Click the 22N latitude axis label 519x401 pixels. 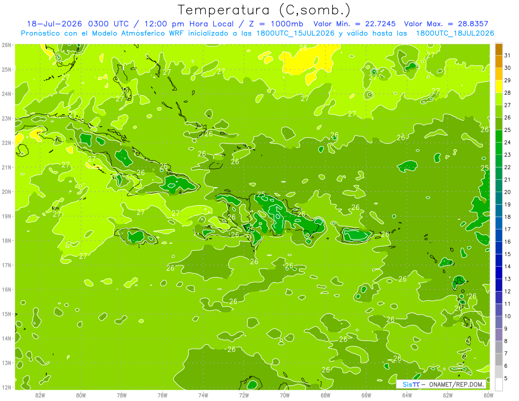(x=6, y=143)
